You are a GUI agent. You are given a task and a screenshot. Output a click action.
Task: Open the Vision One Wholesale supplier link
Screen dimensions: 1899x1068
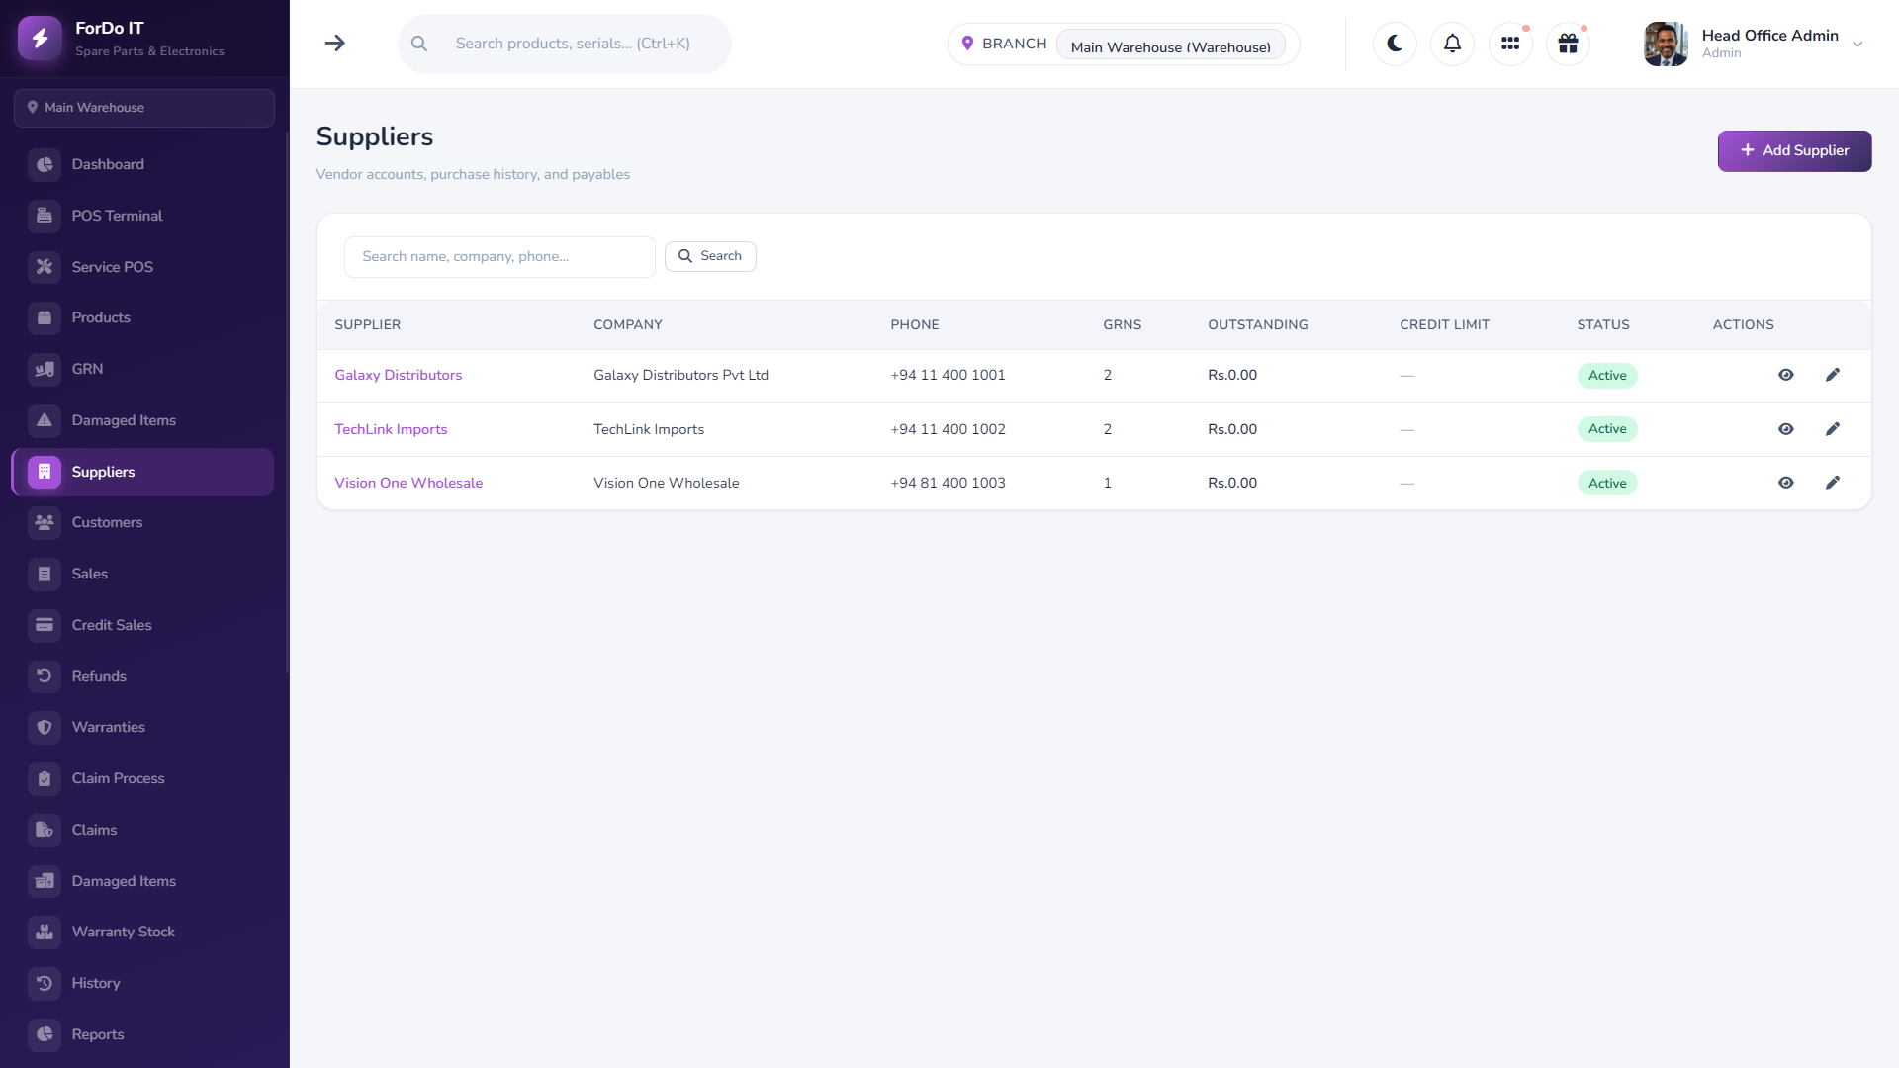pos(408,483)
